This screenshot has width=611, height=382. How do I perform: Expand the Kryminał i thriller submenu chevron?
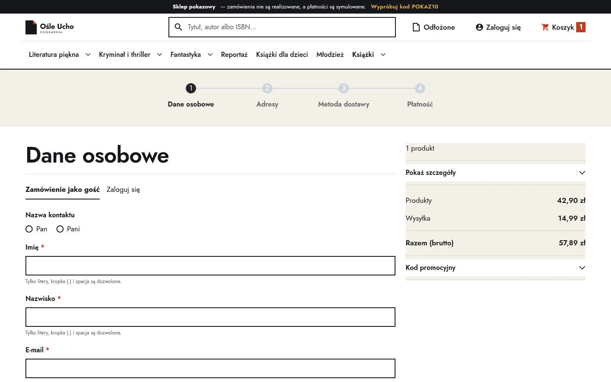(x=160, y=55)
